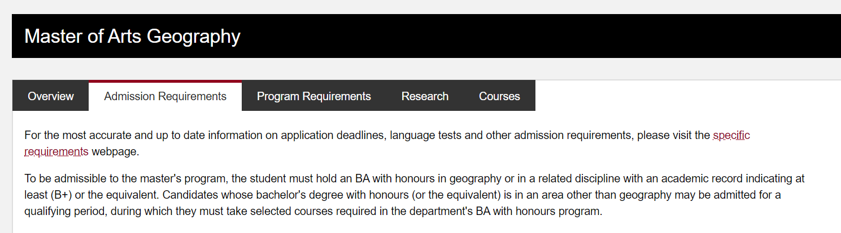Click blank area right of Courses tab

coord(678,96)
